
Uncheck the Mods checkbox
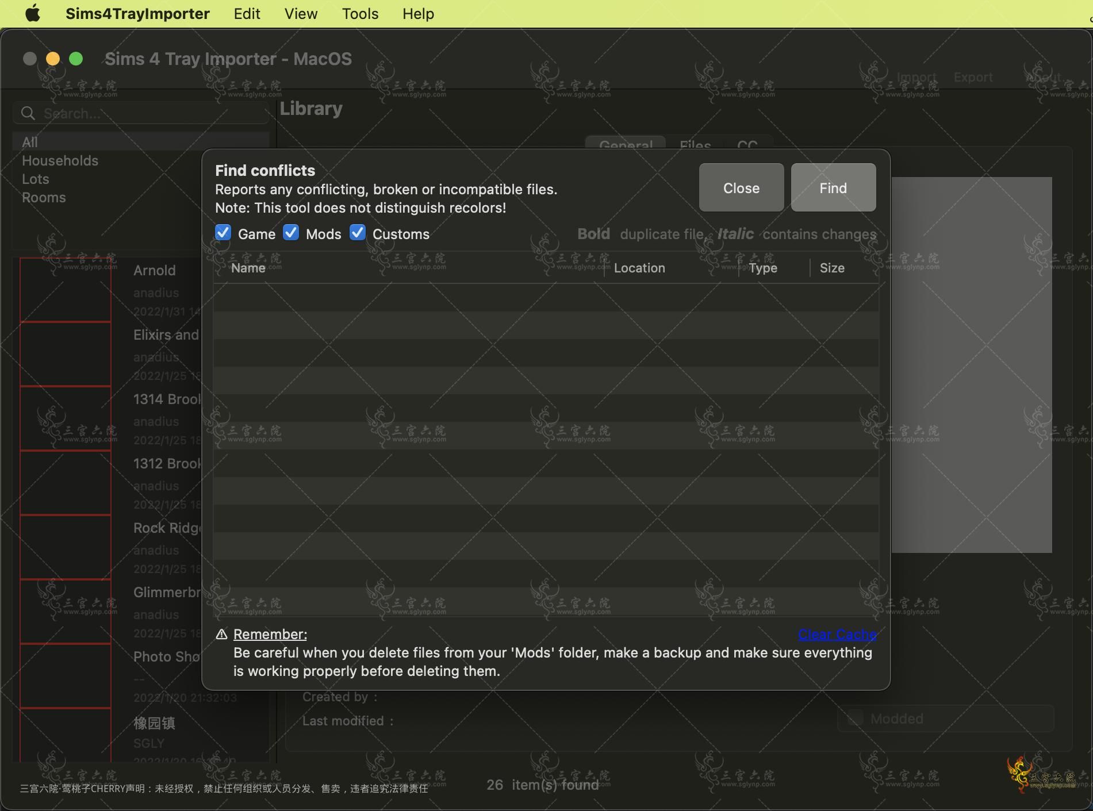click(x=291, y=232)
